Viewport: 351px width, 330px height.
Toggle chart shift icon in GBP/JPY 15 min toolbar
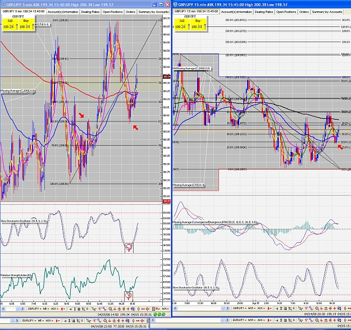[277, 309]
